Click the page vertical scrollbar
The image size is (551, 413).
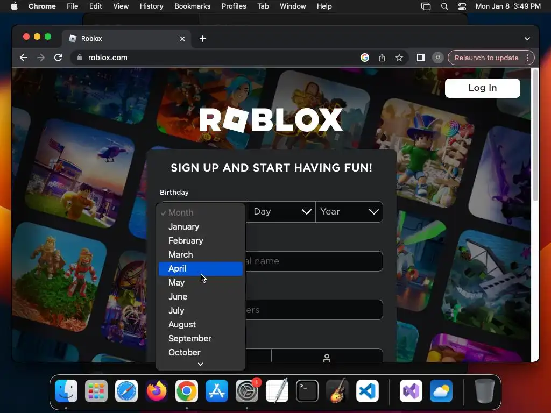pyautogui.click(x=535, y=135)
